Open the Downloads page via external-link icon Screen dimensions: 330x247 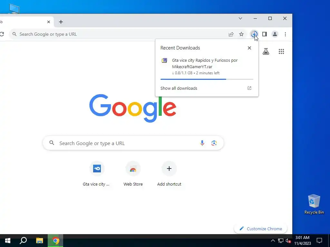(249, 88)
